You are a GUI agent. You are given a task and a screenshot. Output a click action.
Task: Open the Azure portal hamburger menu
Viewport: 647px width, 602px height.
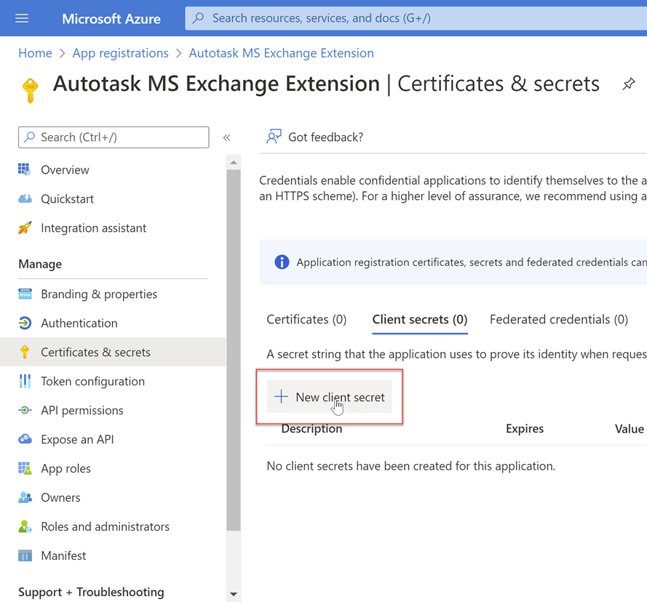click(x=22, y=18)
